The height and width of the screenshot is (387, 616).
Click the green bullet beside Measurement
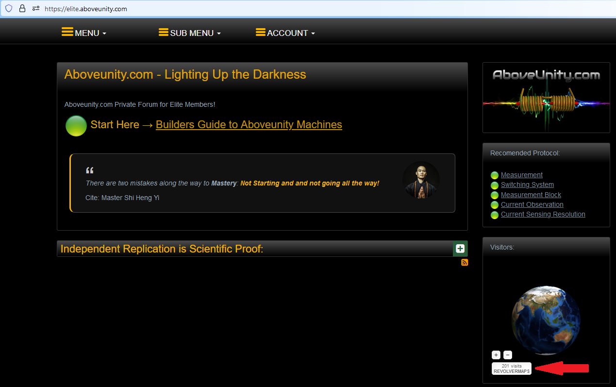click(x=495, y=175)
